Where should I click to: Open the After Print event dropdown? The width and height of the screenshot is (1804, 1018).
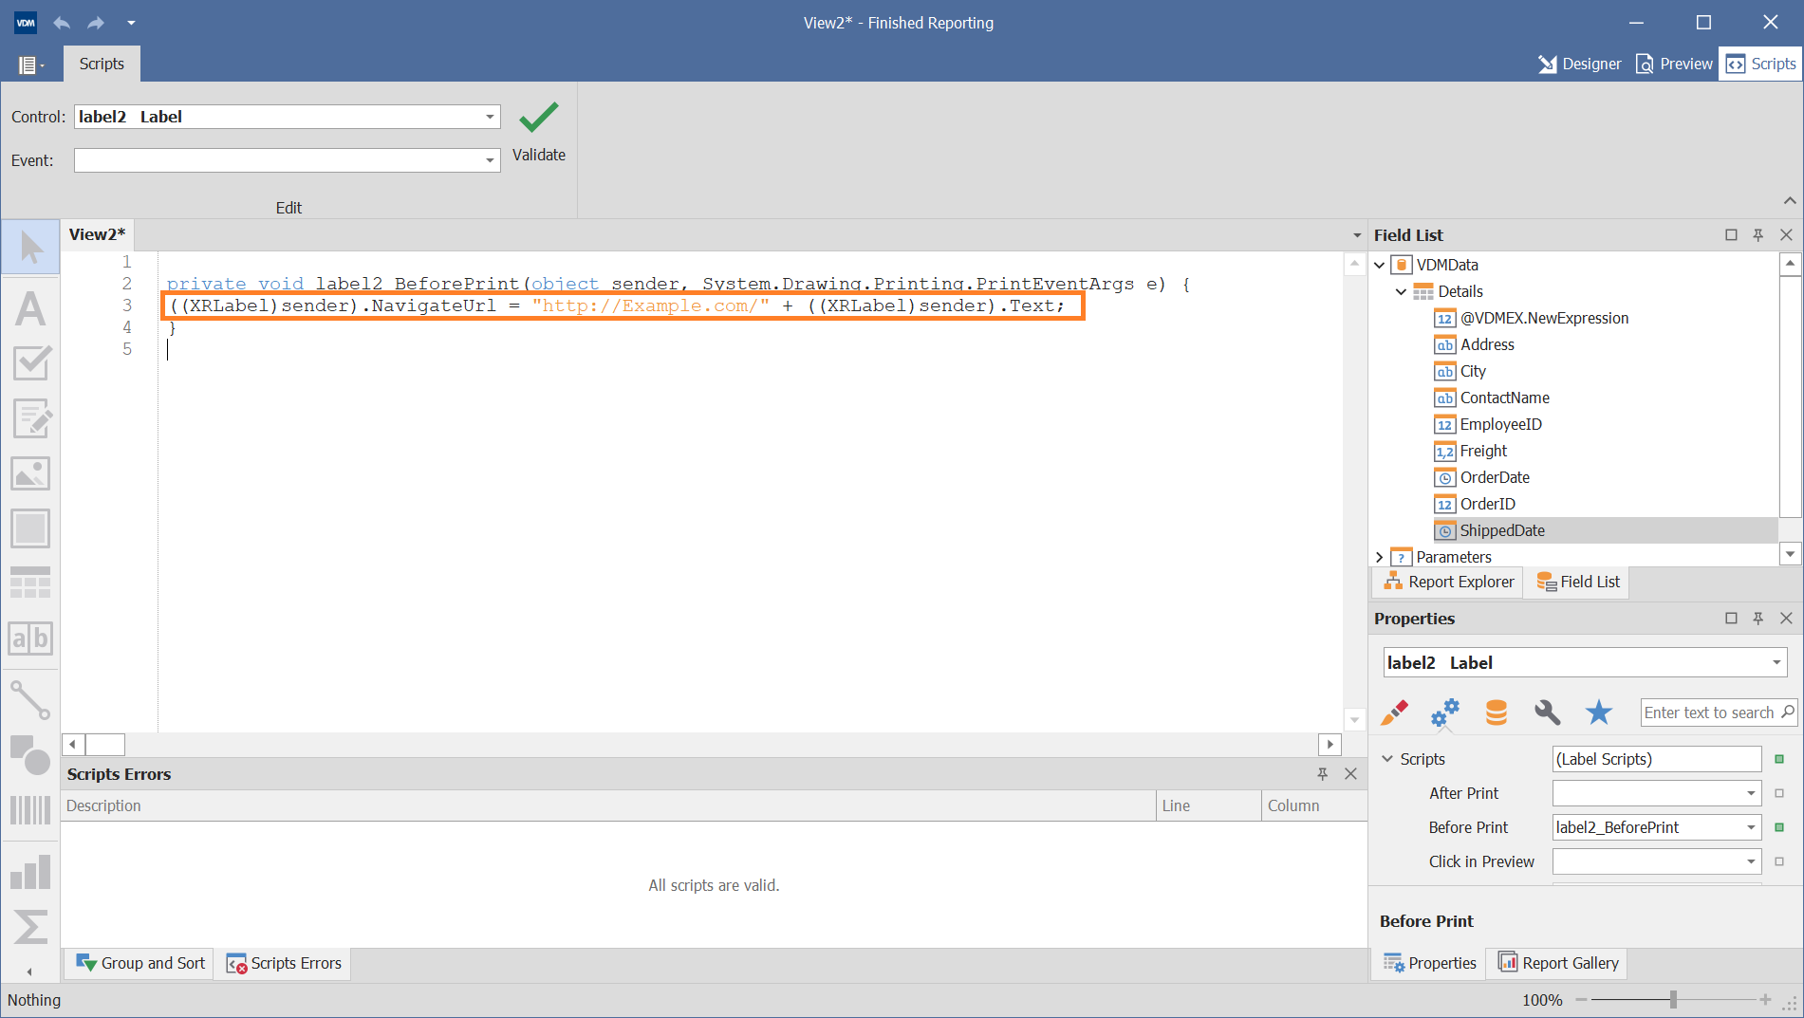tap(1752, 792)
